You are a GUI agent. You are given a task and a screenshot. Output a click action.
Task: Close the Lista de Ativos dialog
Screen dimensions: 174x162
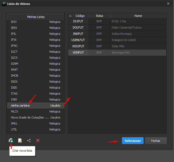168,4
